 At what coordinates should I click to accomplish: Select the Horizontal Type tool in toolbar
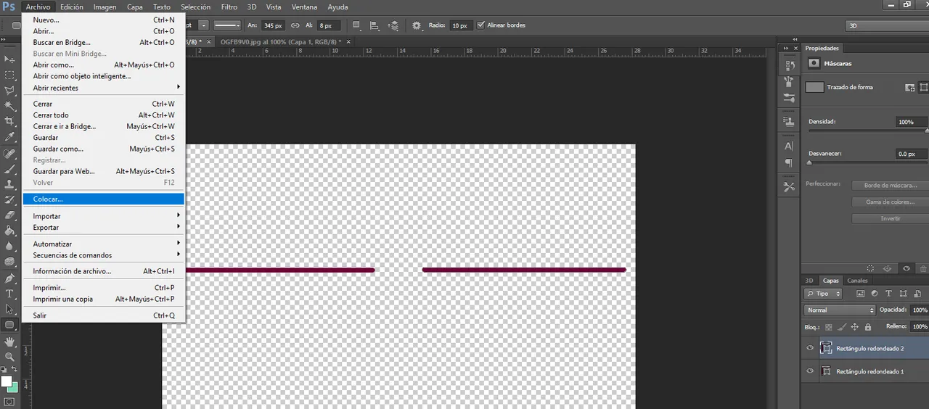click(10, 294)
